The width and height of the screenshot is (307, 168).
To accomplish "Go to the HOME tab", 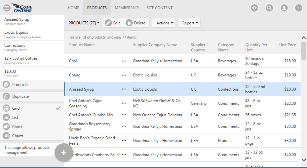I will coord(73,8).
